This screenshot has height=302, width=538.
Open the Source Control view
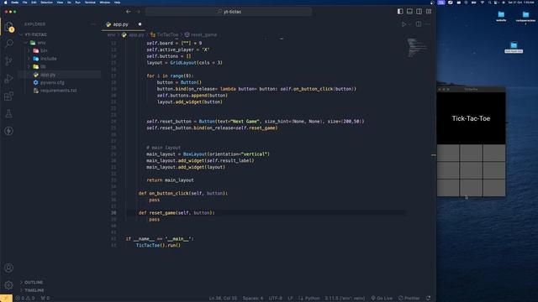point(9,61)
